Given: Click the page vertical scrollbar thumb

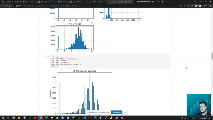Looking at the screenshot, I should pyautogui.click(x=212, y=56).
